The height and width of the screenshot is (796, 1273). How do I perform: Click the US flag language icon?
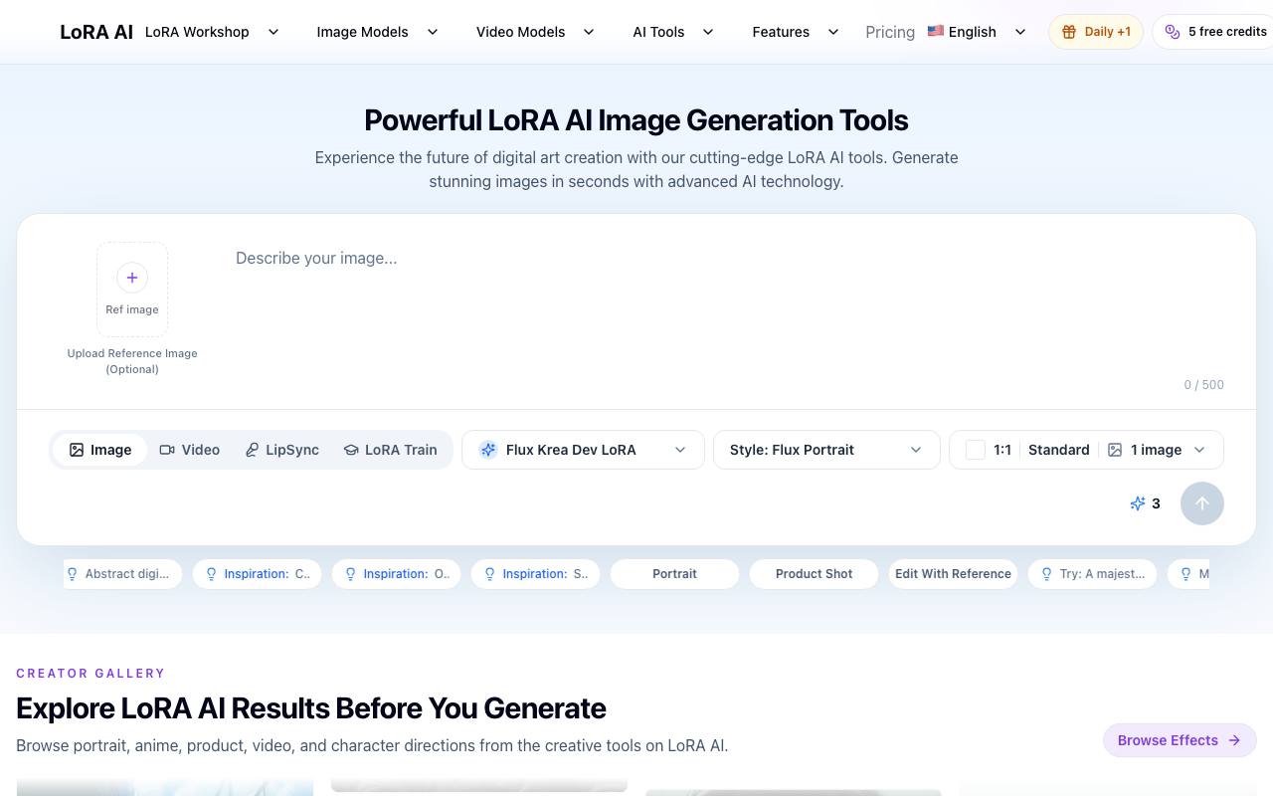click(x=935, y=31)
